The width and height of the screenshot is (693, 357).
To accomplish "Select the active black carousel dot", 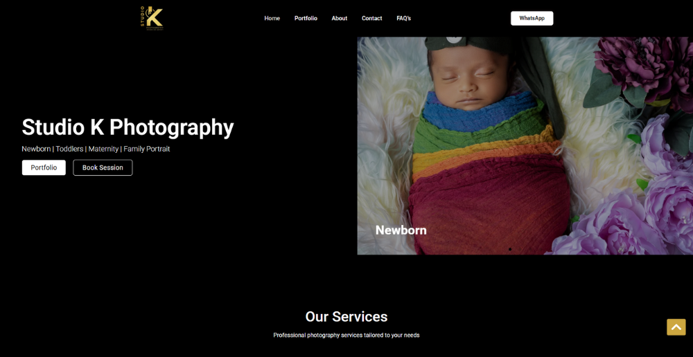I will [510, 249].
